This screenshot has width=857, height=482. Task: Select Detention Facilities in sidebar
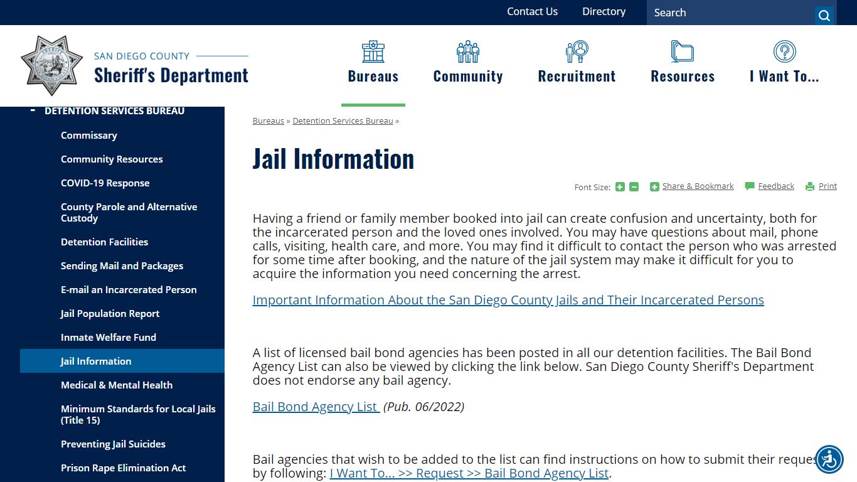105,242
